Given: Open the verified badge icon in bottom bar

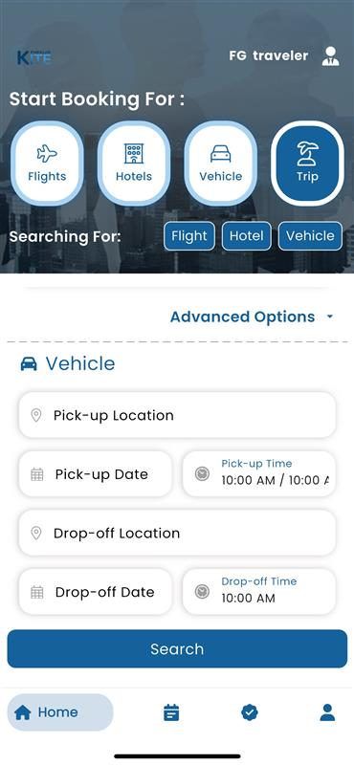Looking at the screenshot, I should [250, 712].
